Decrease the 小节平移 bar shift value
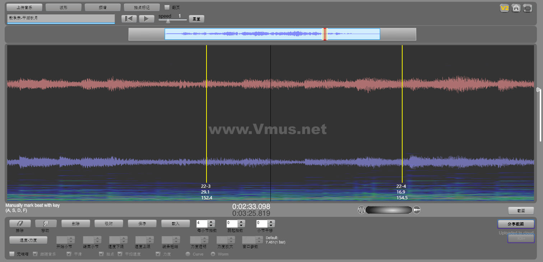This screenshot has height=262, width=543. click(x=271, y=225)
